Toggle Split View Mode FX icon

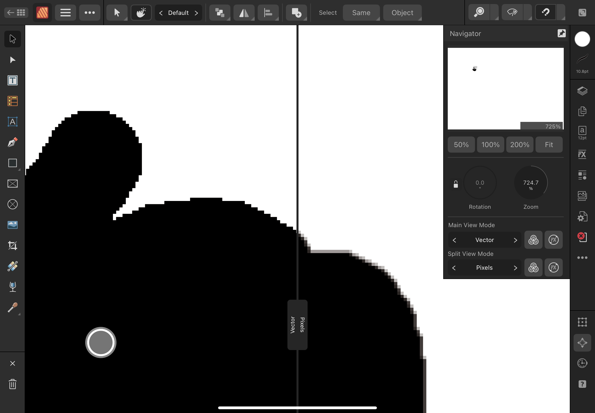(553, 268)
